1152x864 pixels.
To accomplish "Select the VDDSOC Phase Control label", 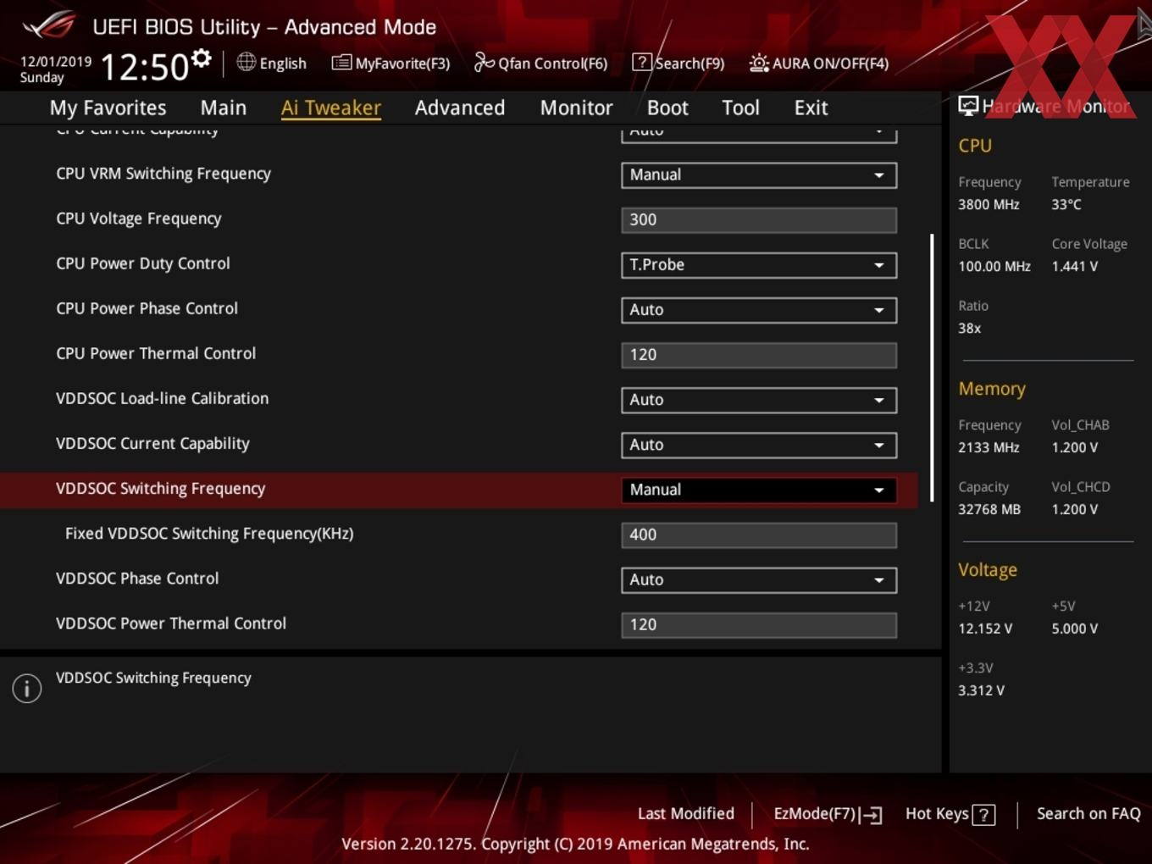I will (137, 578).
